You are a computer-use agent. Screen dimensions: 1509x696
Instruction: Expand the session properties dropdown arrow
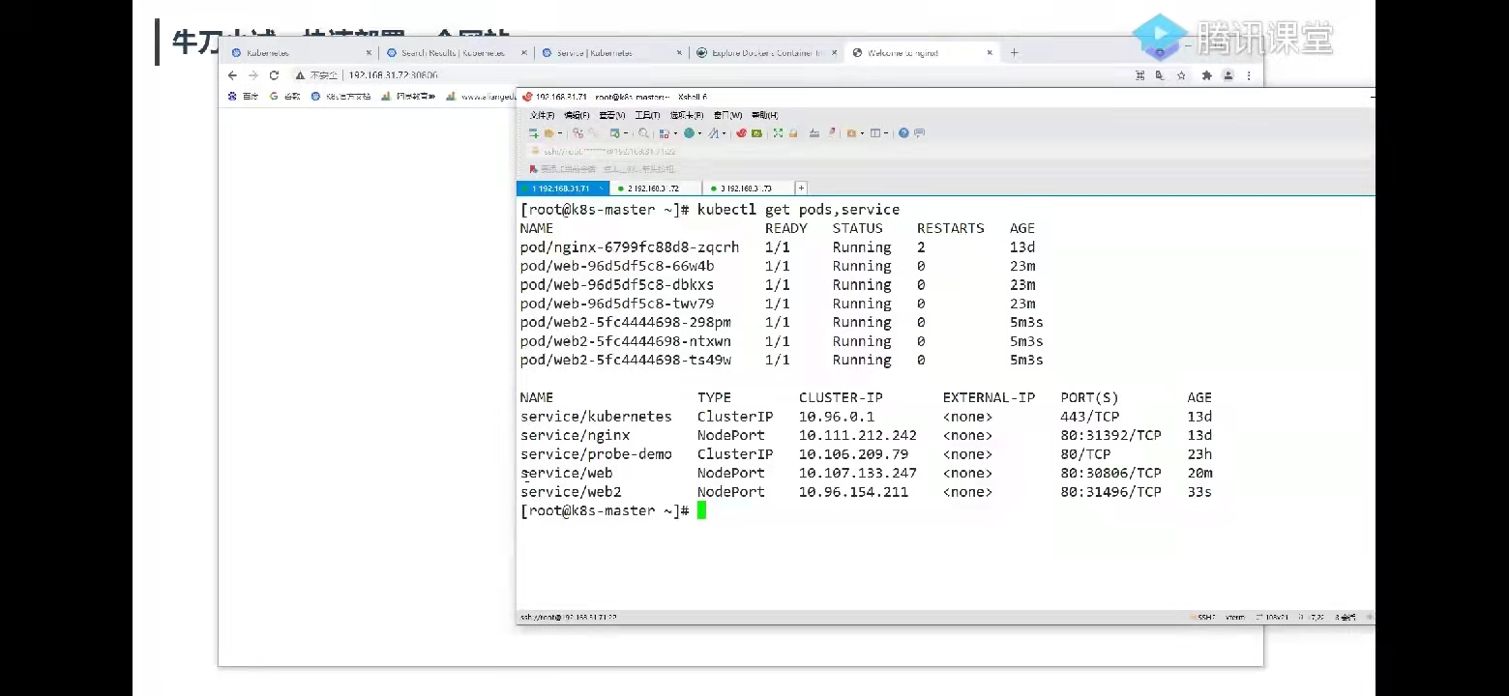625,133
